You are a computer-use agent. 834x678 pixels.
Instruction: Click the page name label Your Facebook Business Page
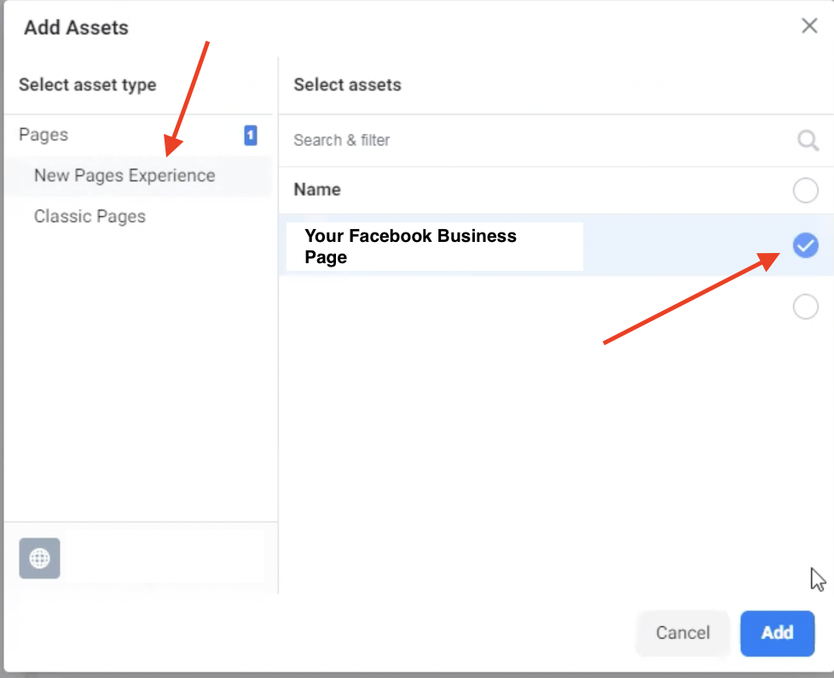(x=410, y=246)
